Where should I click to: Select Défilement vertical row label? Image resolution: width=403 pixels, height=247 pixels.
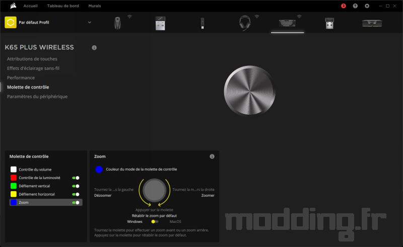click(x=34, y=186)
